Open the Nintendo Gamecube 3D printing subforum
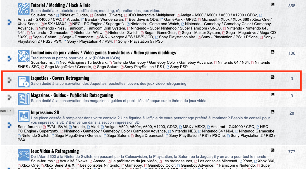306x169 pixels. (x=257, y=131)
